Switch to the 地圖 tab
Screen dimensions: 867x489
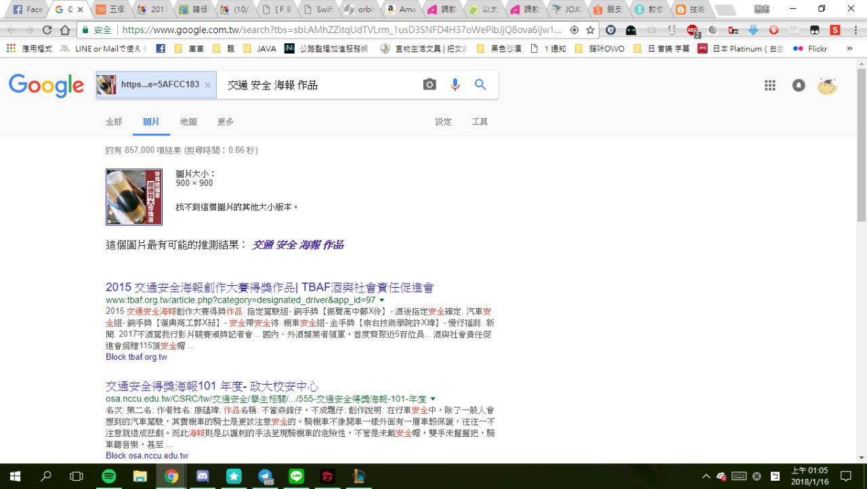click(188, 122)
